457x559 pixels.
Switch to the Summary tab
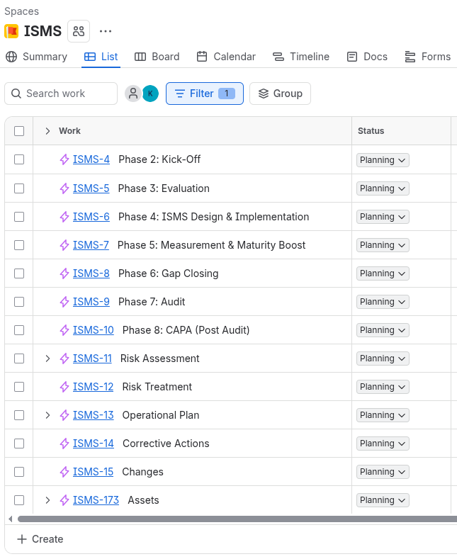click(36, 57)
